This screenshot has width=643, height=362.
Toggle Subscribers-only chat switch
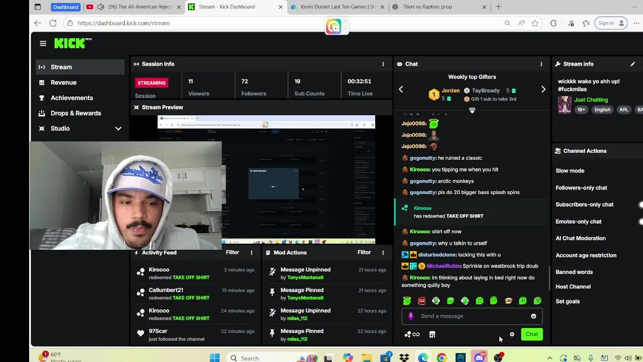[641, 205]
